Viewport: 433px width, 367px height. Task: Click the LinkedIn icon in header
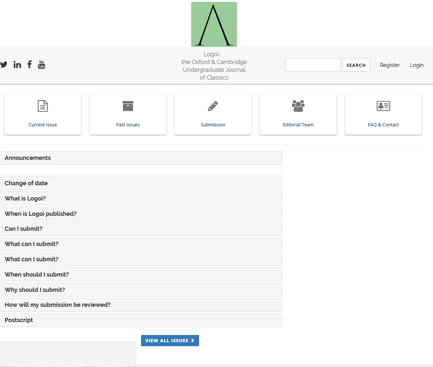17,65
